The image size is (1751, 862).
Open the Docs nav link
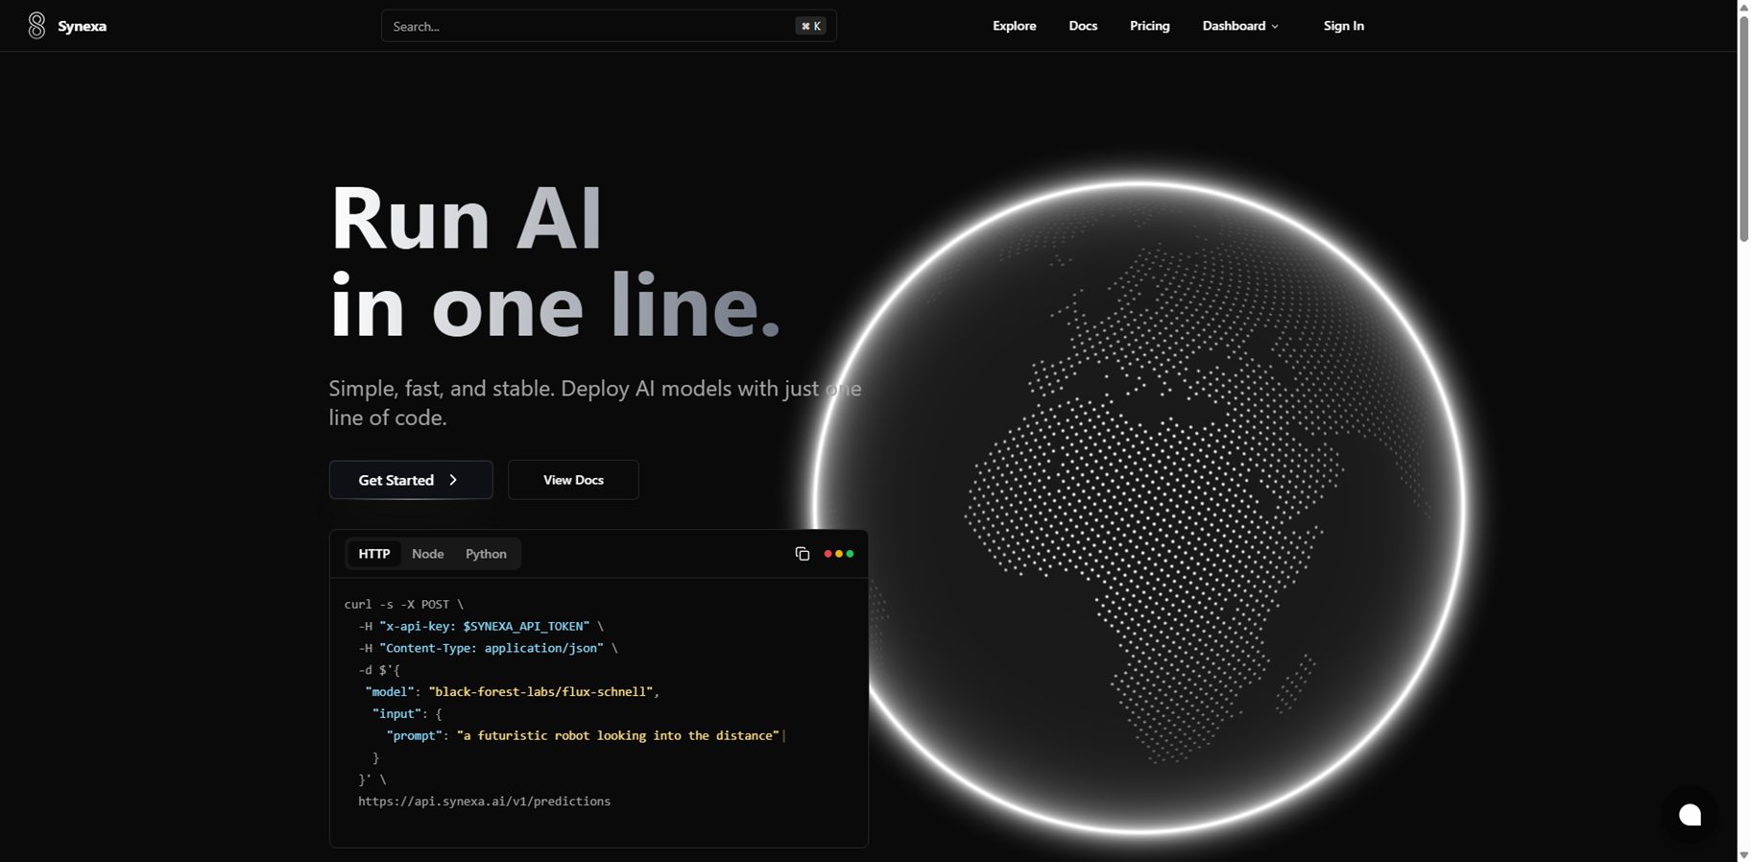click(1083, 26)
